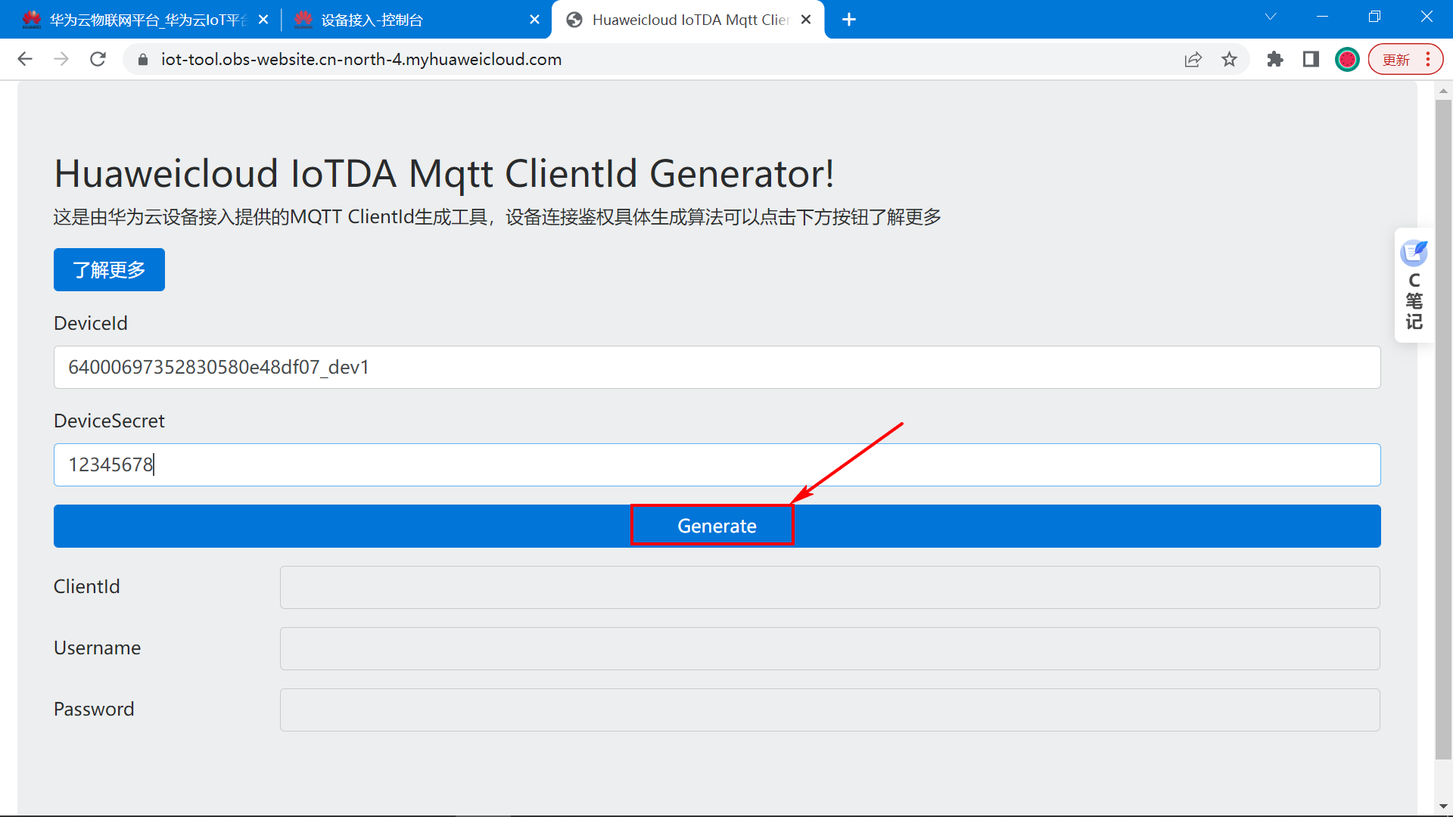Click the 了解更多 button
Image resolution: width=1453 pixels, height=817 pixels.
click(109, 269)
